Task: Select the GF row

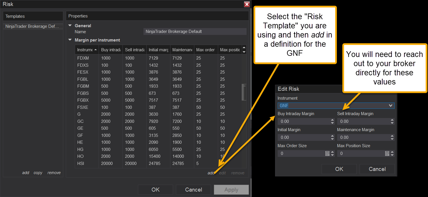Action: (158, 135)
